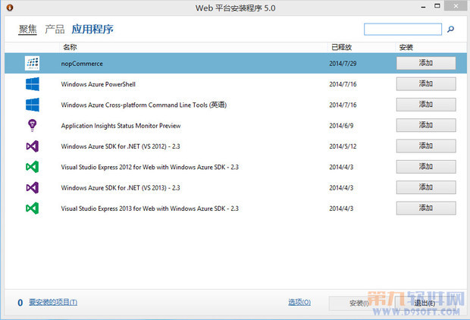Add Windows Azure SDK for .NET VS 2013
Viewport: 470px width, 320px height.
pos(426,187)
